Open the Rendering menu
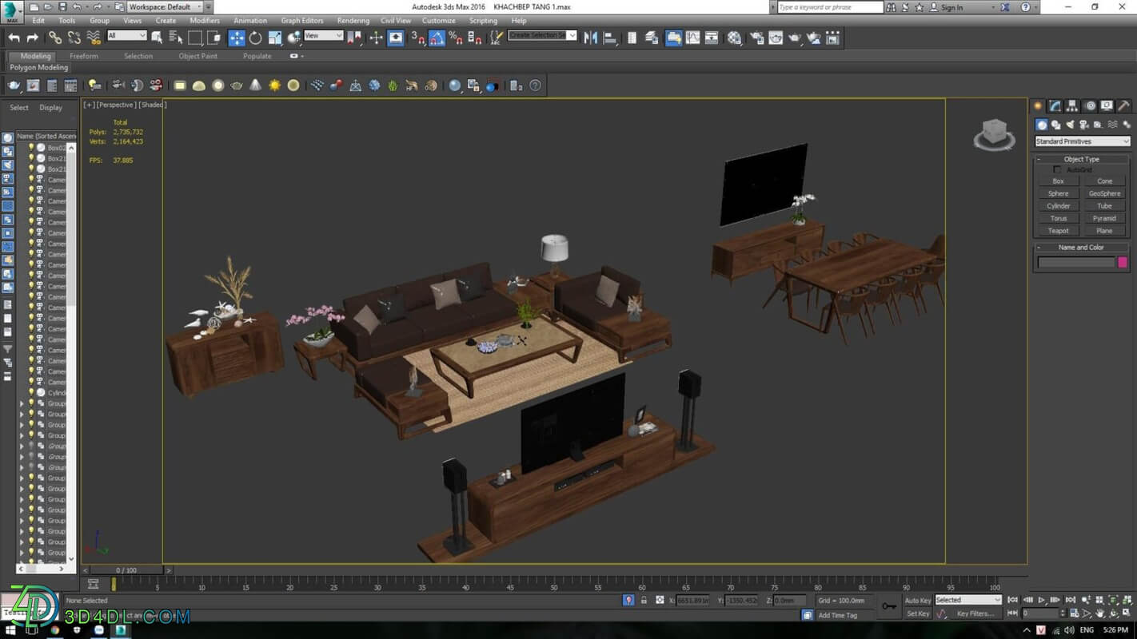 (x=353, y=21)
